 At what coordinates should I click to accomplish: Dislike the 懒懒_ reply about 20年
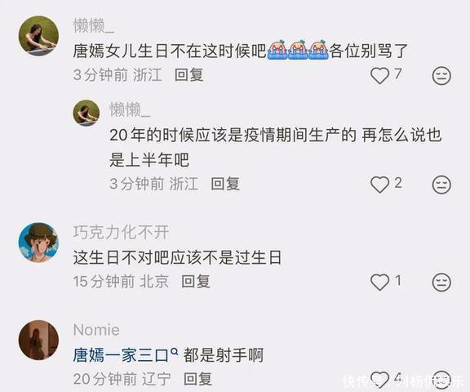[441, 185]
